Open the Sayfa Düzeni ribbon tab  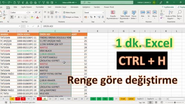pos(26,7)
